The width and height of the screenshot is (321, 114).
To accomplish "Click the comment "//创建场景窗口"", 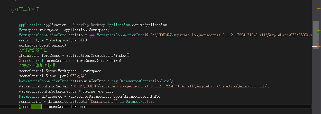I will point(33,50).
